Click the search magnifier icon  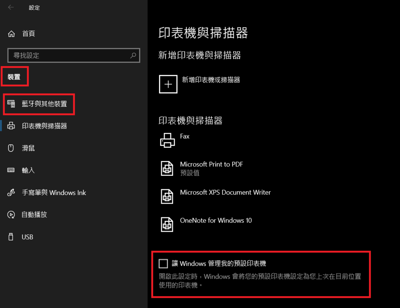click(133, 56)
